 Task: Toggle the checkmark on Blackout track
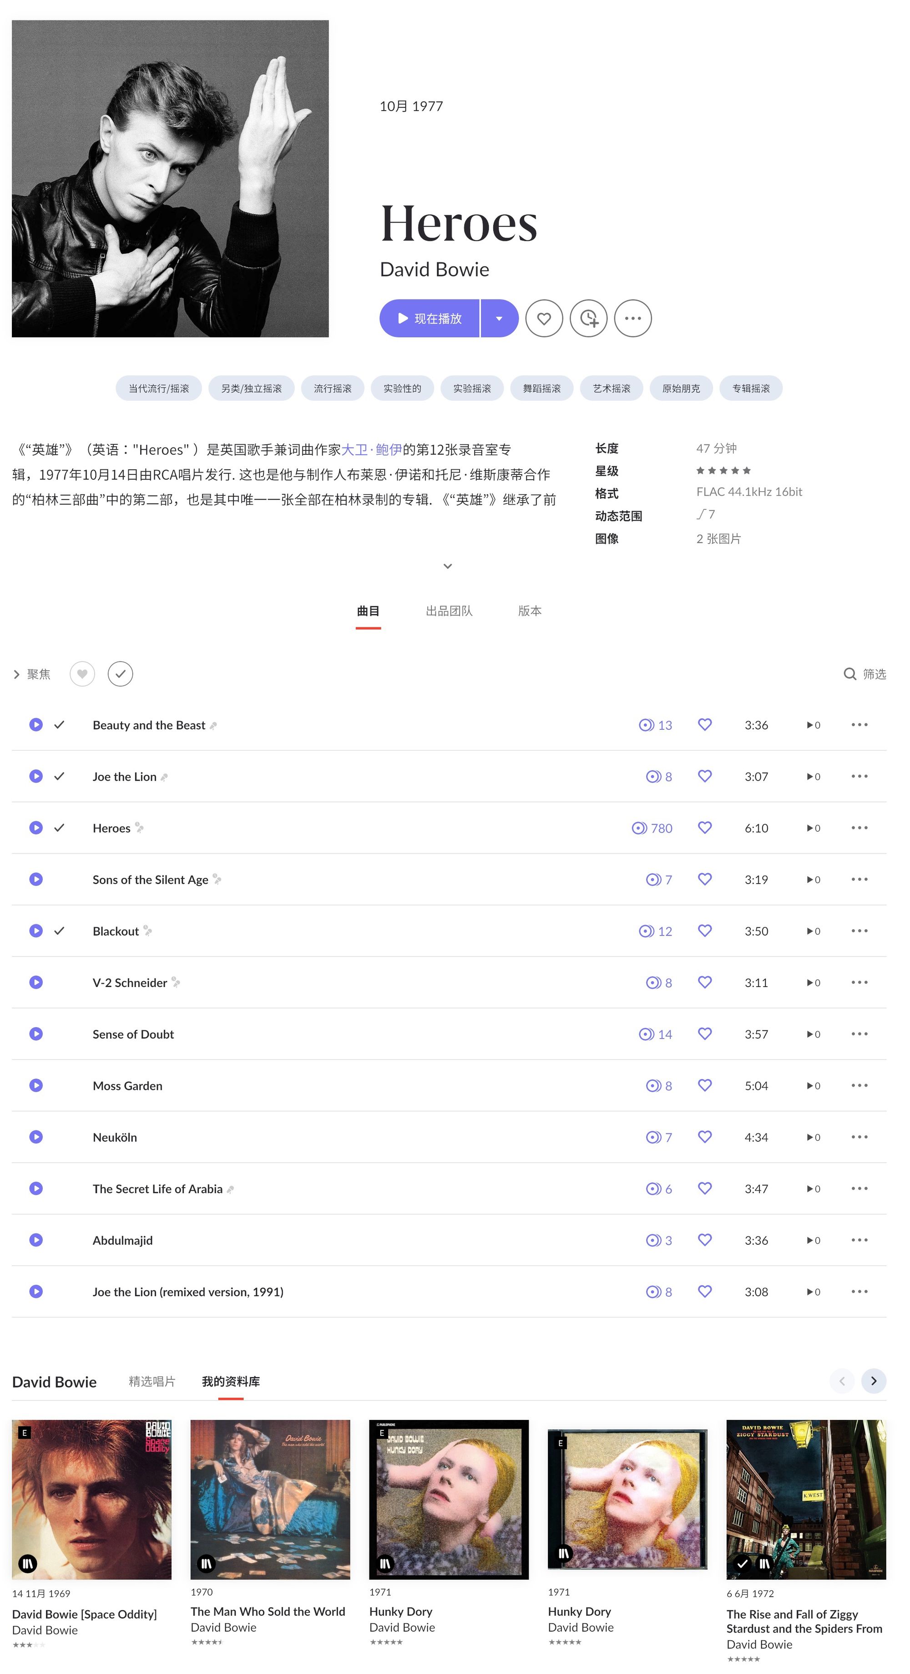tap(59, 931)
